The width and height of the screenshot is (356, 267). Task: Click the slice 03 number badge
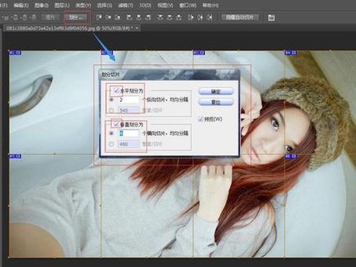pyautogui.click(x=199, y=53)
